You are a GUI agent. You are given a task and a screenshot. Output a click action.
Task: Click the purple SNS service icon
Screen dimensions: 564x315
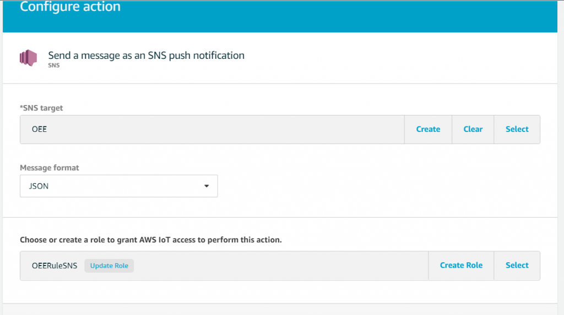coord(29,58)
